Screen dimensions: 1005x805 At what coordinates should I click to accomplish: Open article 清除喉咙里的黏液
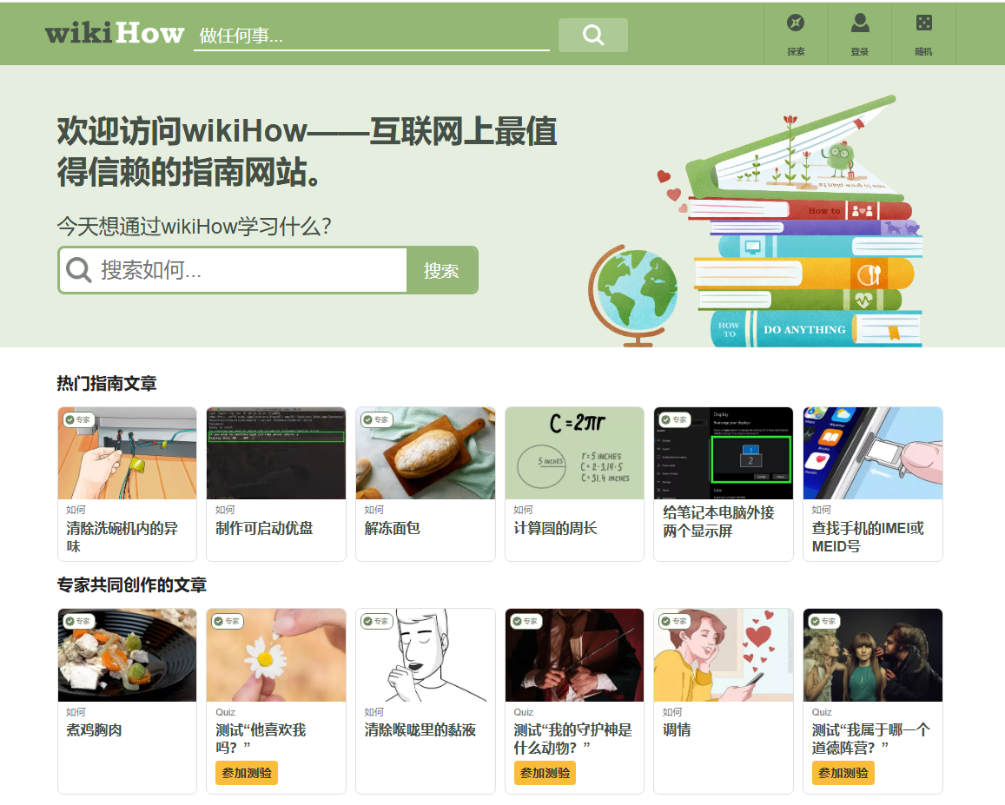tap(420, 730)
